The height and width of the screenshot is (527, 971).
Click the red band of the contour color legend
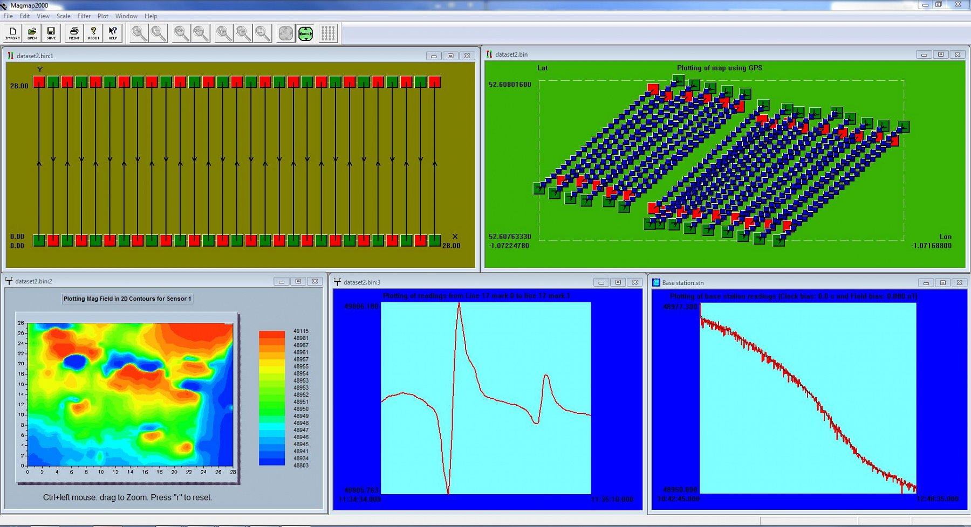271,335
